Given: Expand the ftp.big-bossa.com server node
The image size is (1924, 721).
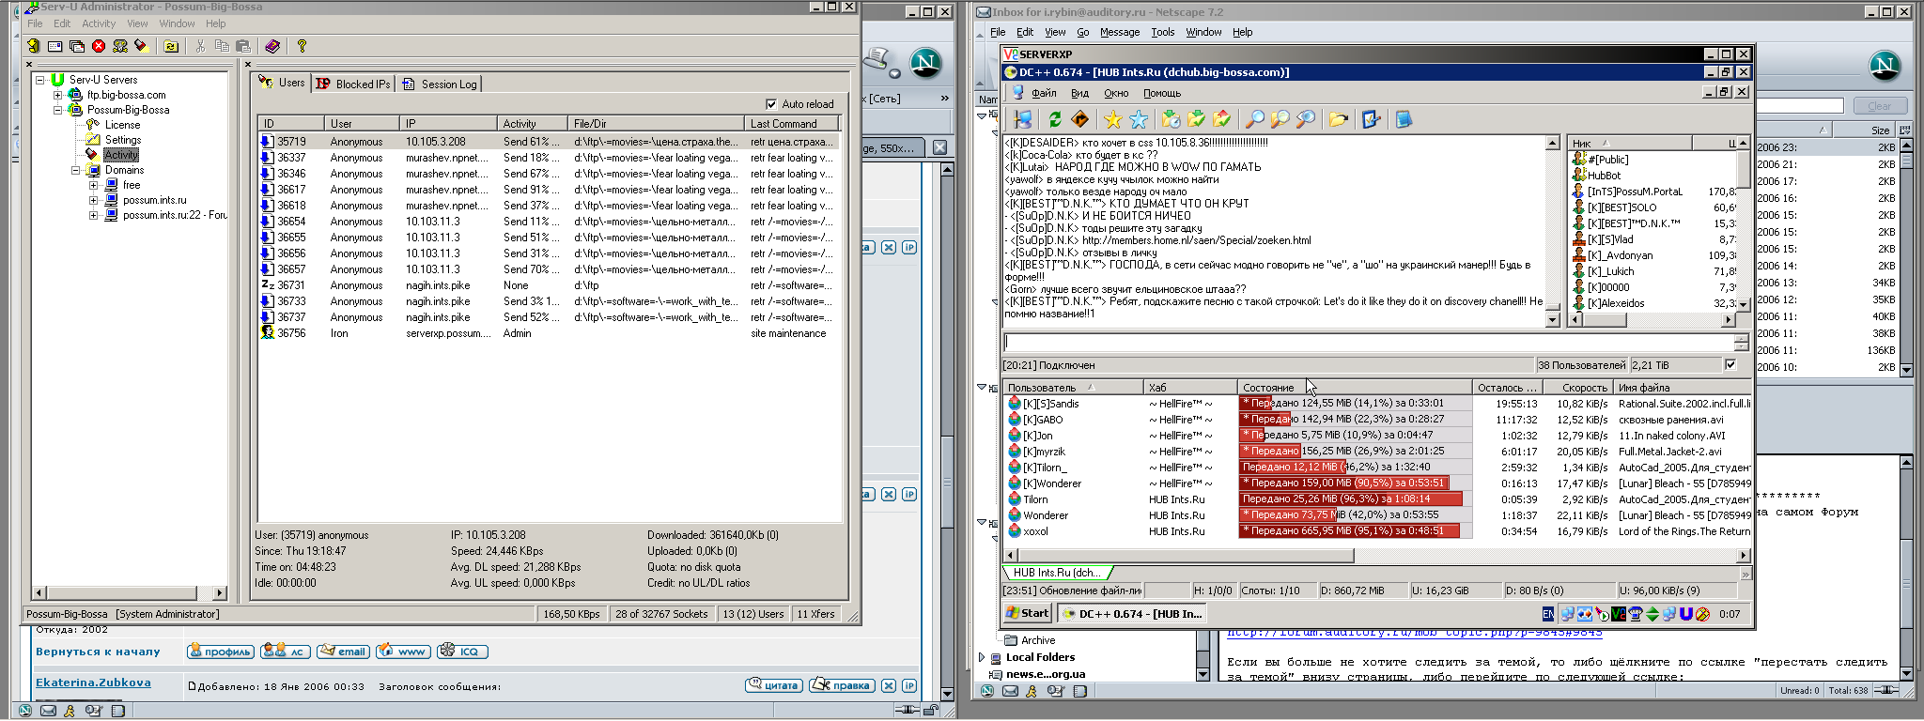Looking at the screenshot, I should pos(58,95).
